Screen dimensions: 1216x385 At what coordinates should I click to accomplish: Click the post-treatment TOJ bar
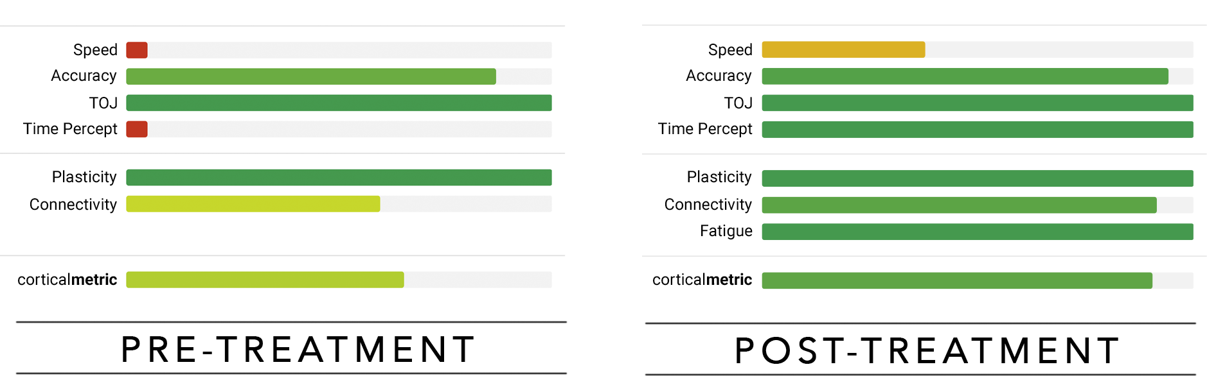[978, 103]
